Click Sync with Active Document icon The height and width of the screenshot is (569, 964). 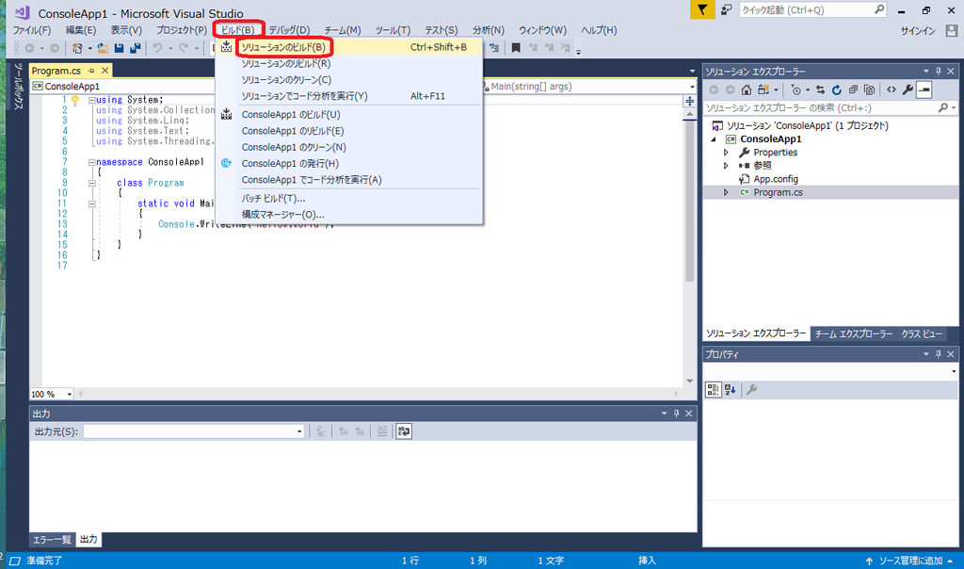coord(820,89)
